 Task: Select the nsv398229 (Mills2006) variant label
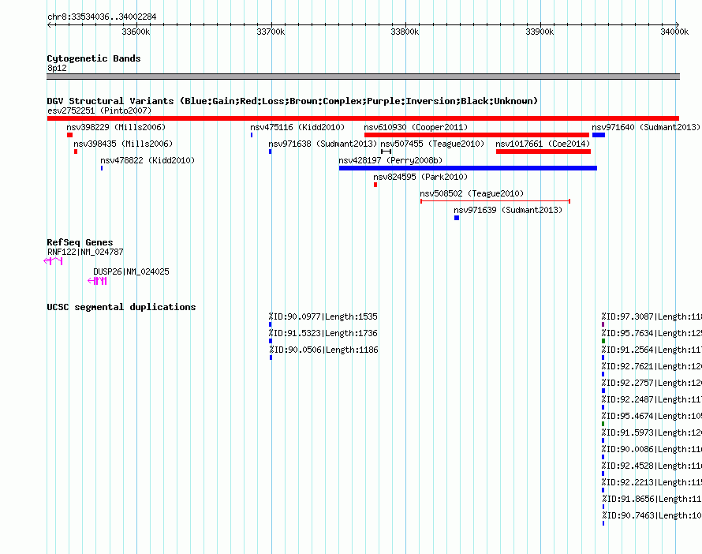(x=116, y=127)
